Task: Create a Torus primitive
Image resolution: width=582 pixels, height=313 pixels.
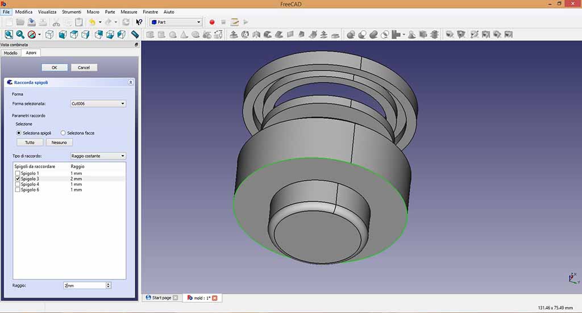Action: (x=196, y=35)
